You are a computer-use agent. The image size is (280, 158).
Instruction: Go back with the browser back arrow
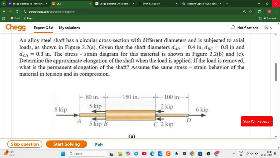(4, 12)
